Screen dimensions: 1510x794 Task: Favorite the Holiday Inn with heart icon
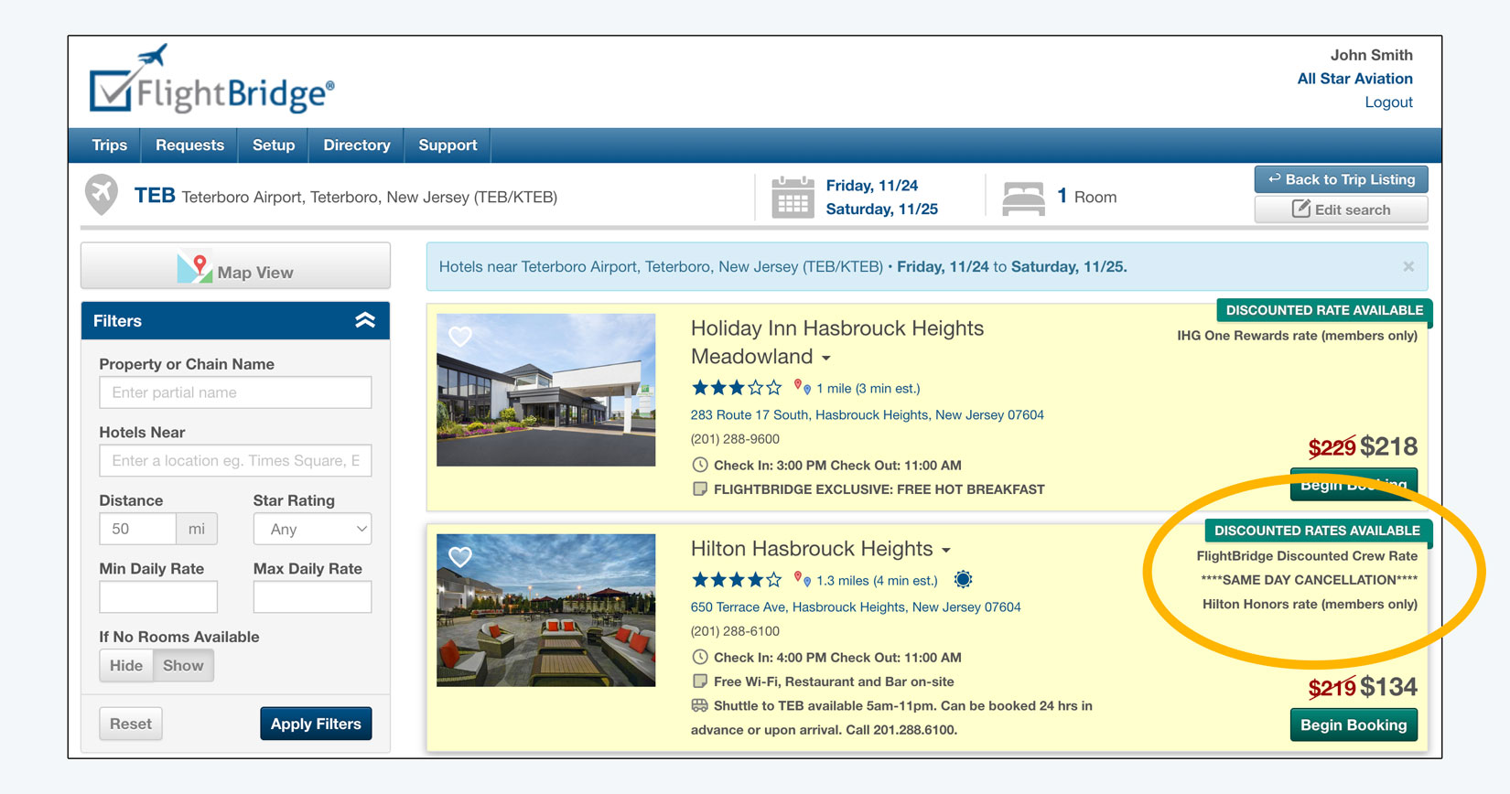460,337
